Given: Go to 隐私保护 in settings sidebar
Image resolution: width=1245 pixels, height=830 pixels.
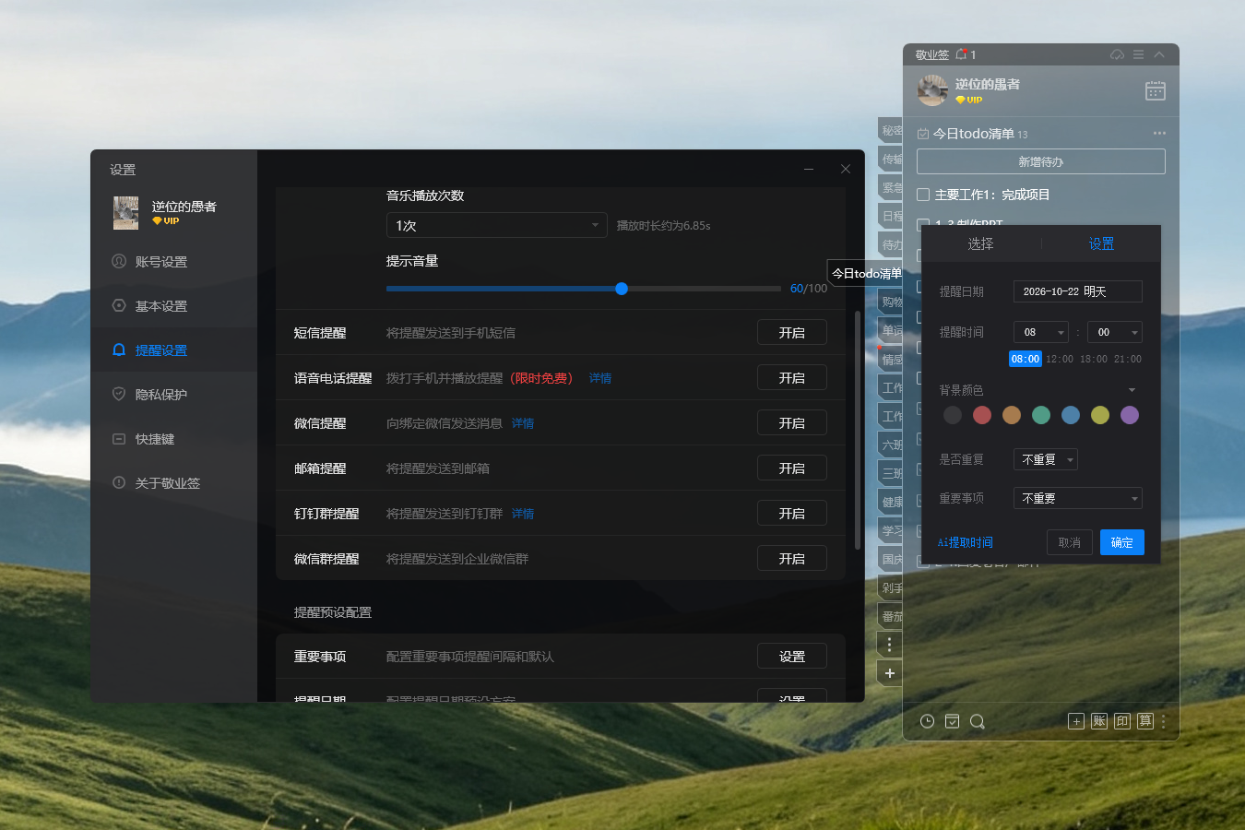Looking at the screenshot, I should point(161,394).
